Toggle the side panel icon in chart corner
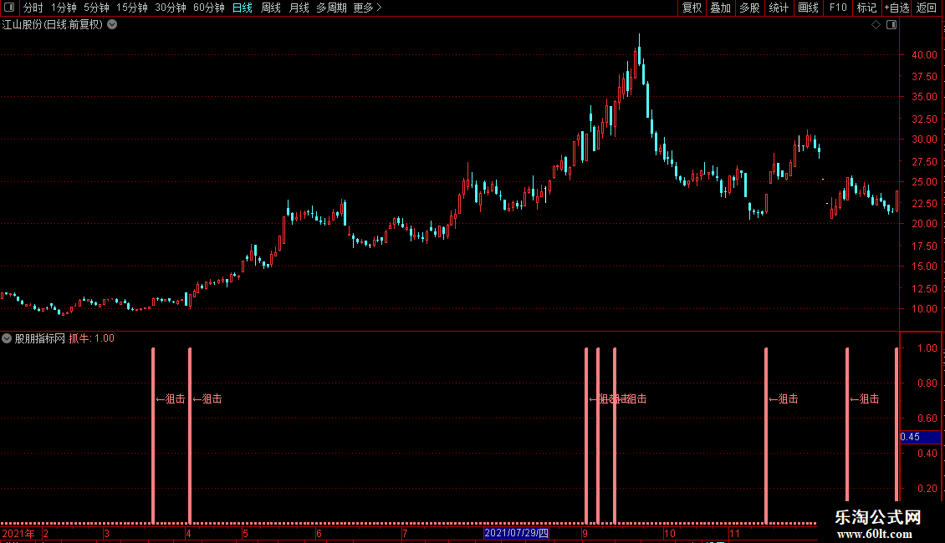The image size is (945, 543). (x=891, y=25)
